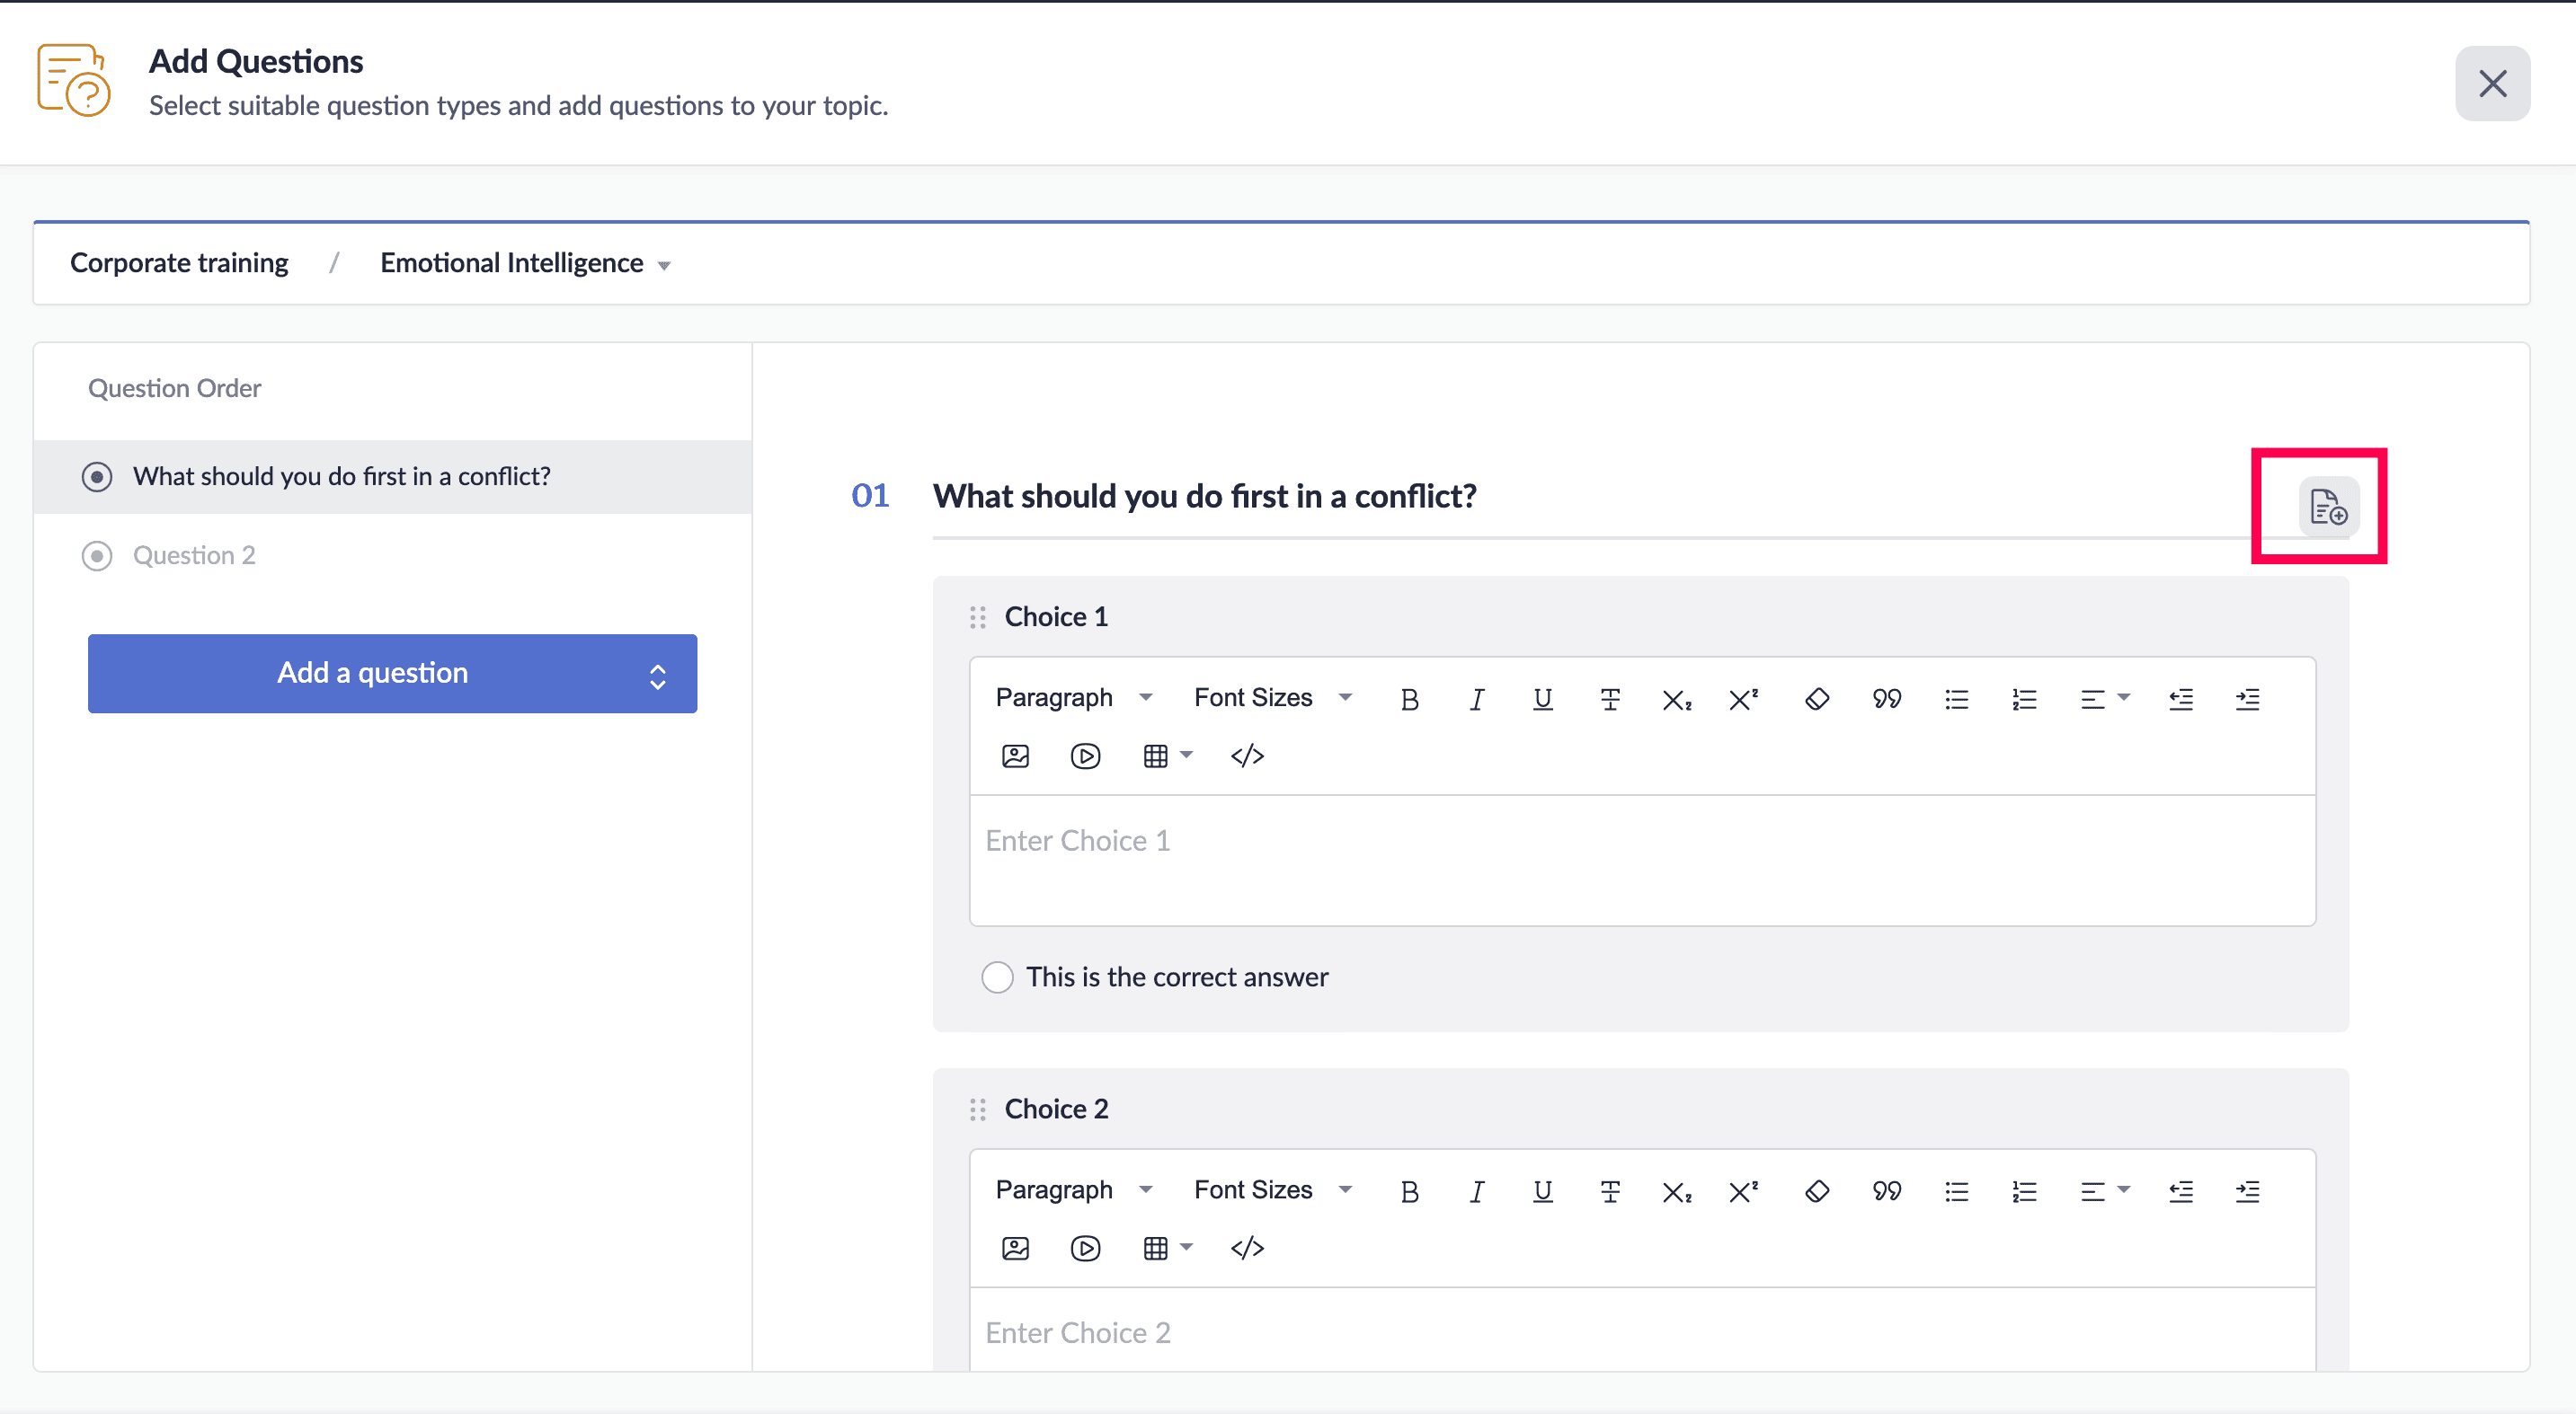Open Font Sizes dropdown in Choice 2
Image resolution: width=2576 pixels, height=1414 pixels.
pos(1272,1189)
